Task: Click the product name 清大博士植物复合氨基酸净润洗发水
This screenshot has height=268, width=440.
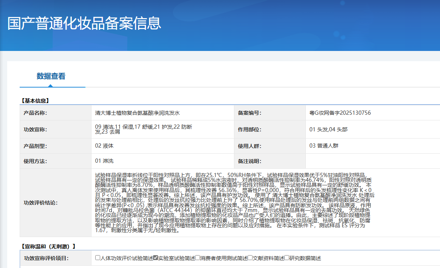Action: click(137, 113)
